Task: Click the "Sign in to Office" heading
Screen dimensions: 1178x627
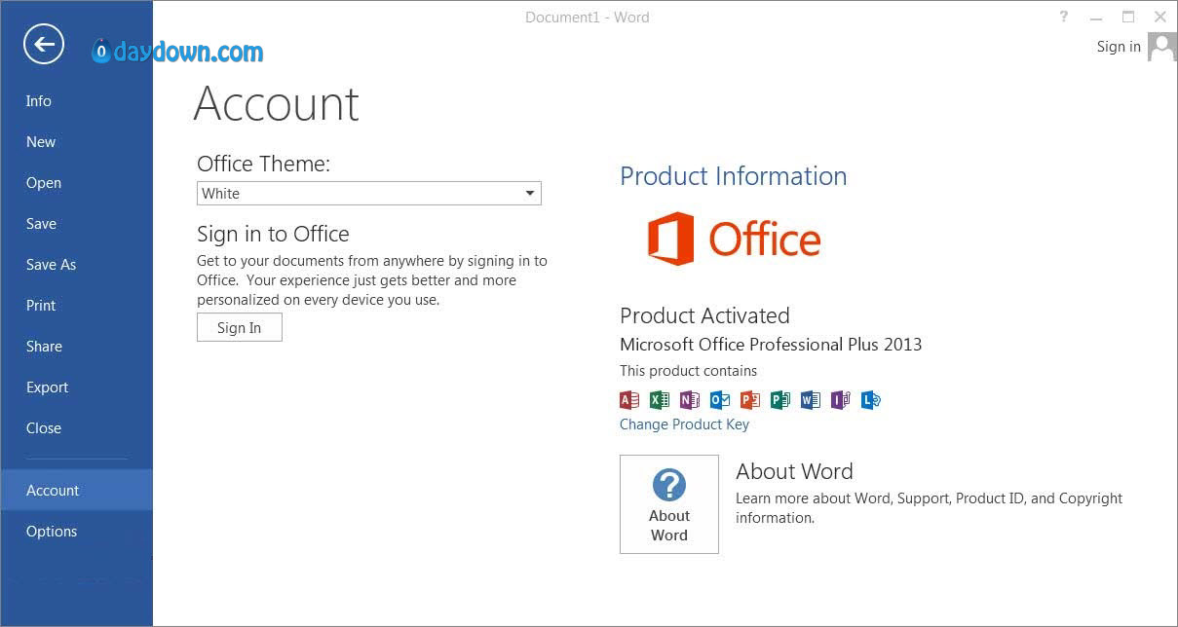Action: [273, 234]
